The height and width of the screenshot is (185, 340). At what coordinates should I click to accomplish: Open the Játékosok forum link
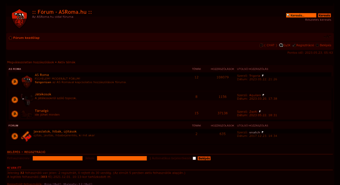[43, 94]
